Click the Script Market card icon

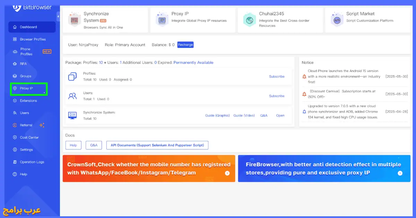[x=337, y=20]
